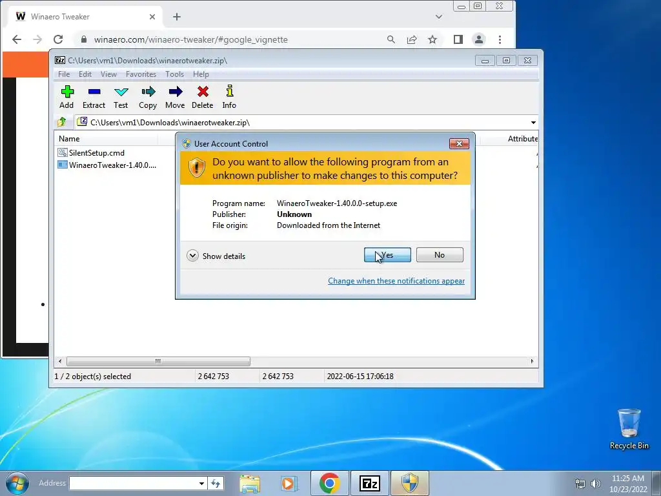
Task: Open Chrome side panel icon
Action: coord(458,39)
